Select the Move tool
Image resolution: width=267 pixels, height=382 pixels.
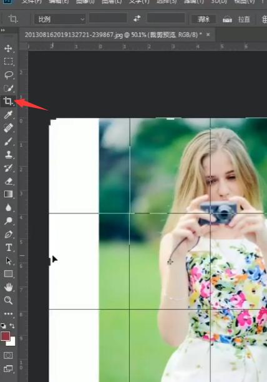coord(8,48)
